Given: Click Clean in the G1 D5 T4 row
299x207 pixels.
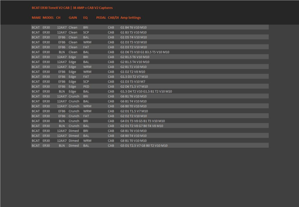Looking at the screenshot, I should pos(73,37).
